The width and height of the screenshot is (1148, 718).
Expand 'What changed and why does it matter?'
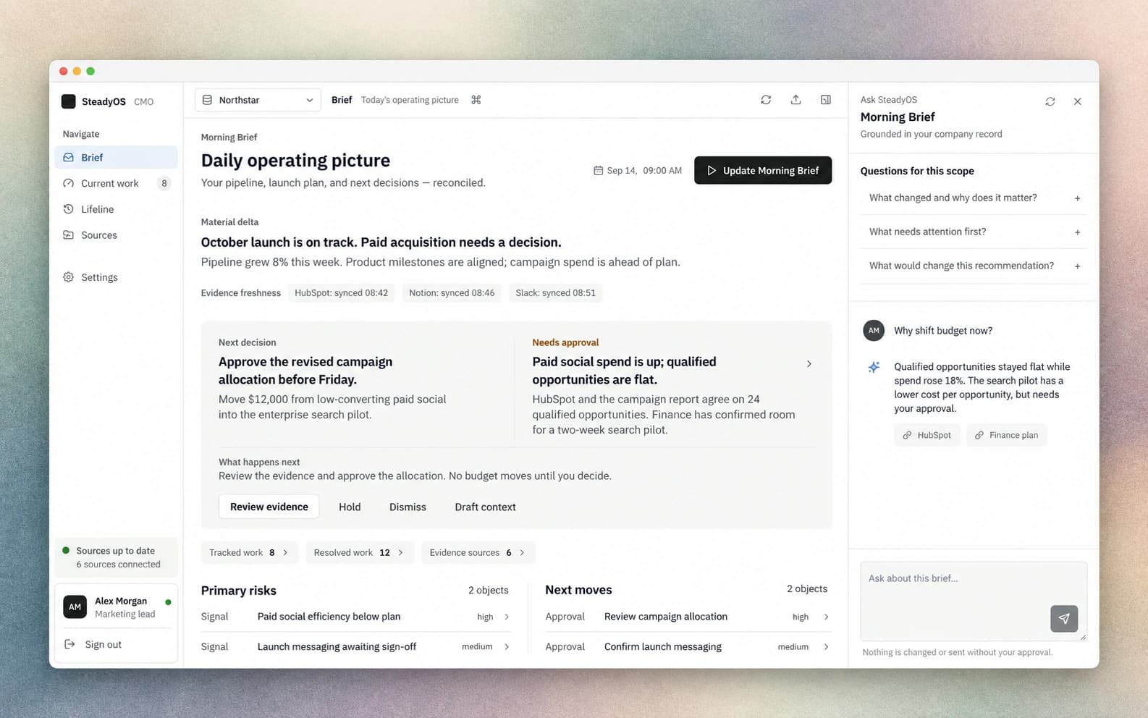coord(974,198)
